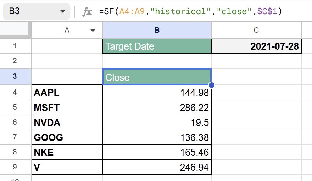Select row 2 header

(16, 61)
